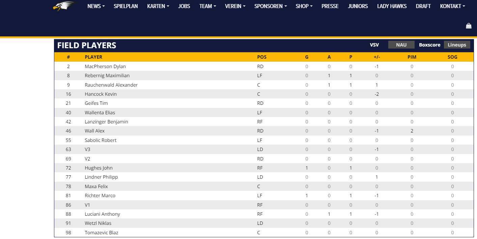Open the shopping bag cart icon
The image size is (477, 239).
click(x=469, y=26)
